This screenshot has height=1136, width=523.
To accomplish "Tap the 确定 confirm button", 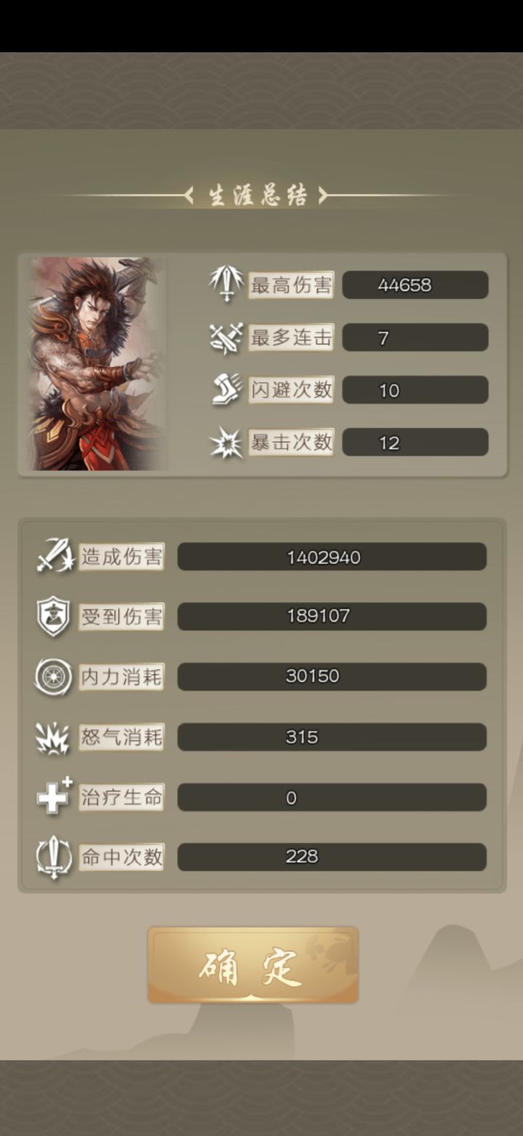I will coord(253,965).
